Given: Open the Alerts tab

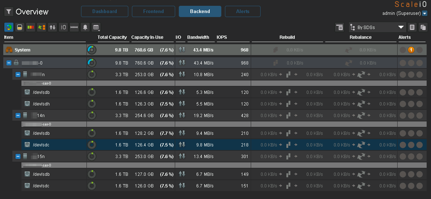Looking at the screenshot, I should pyautogui.click(x=243, y=12).
